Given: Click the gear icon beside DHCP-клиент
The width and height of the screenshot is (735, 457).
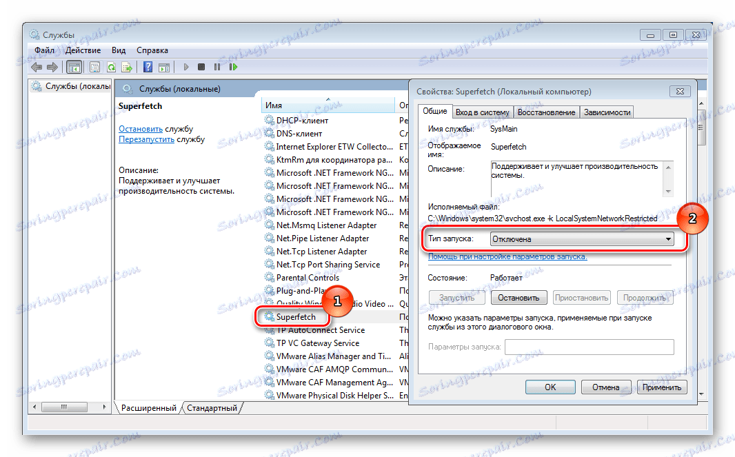Looking at the screenshot, I should pyautogui.click(x=270, y=121).
